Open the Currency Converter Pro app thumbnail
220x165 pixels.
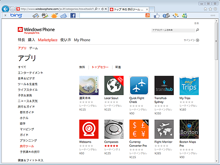point(139,129)
